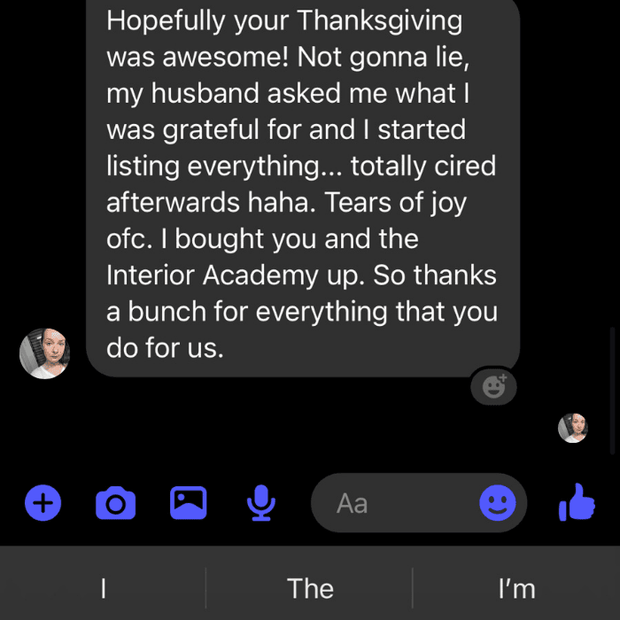Insert the keyboard suggestion "The"
This screenshot has height=620, width=620.
click(x=310, y=588)
